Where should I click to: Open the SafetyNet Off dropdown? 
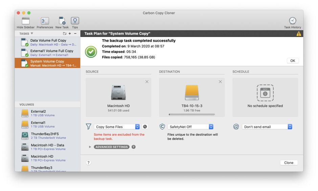click(x=191, y=127)
